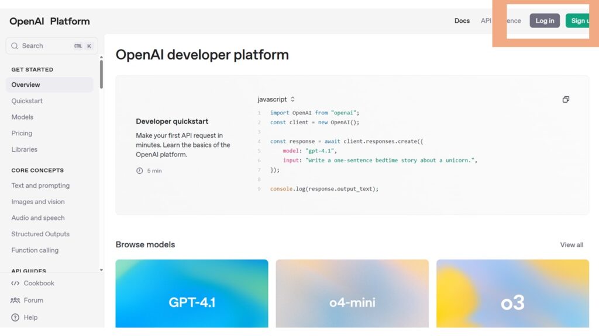
Task: Click the clock icon beside 5 min
Action: pos(139,171)
